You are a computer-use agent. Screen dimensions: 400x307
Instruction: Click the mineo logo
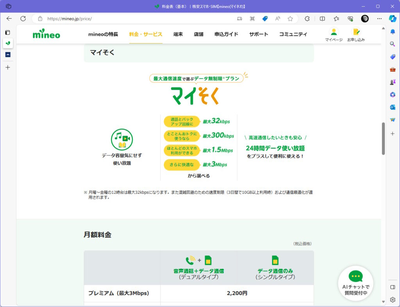click(x=46, y=34)
